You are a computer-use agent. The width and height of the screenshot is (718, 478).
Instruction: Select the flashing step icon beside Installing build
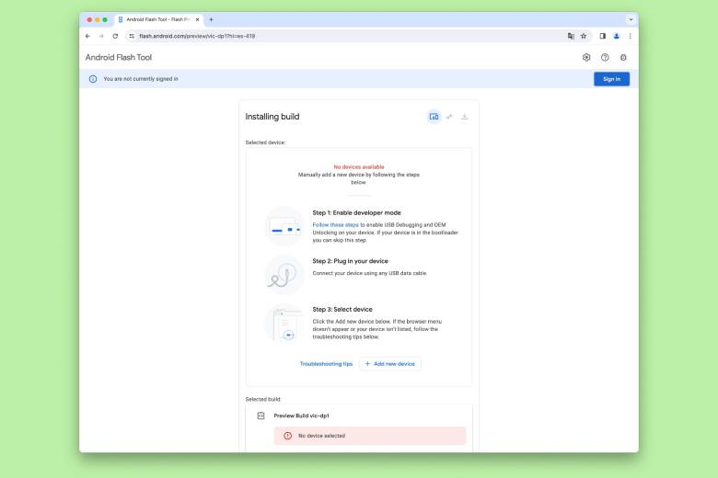coord(449,117)
